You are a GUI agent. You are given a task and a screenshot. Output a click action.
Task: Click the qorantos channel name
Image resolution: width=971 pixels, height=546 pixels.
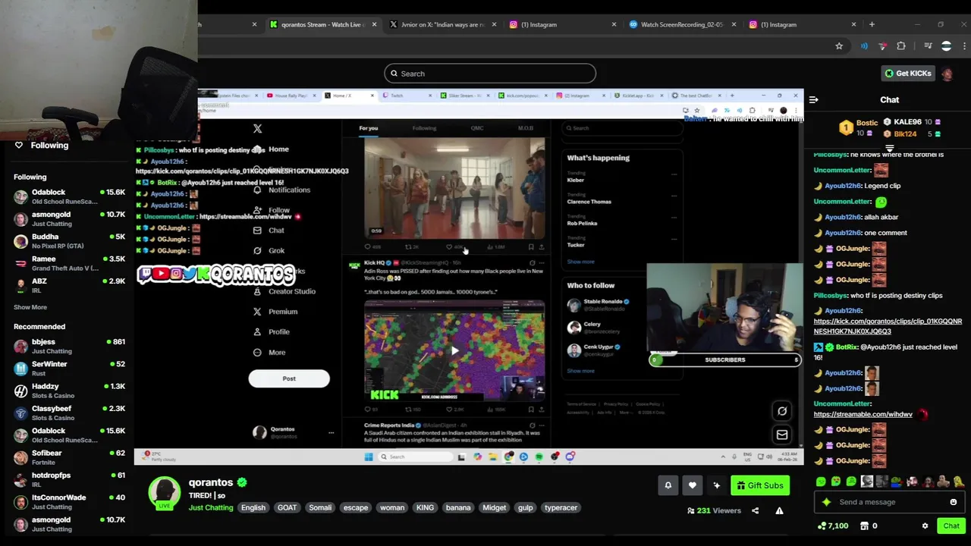211,482
